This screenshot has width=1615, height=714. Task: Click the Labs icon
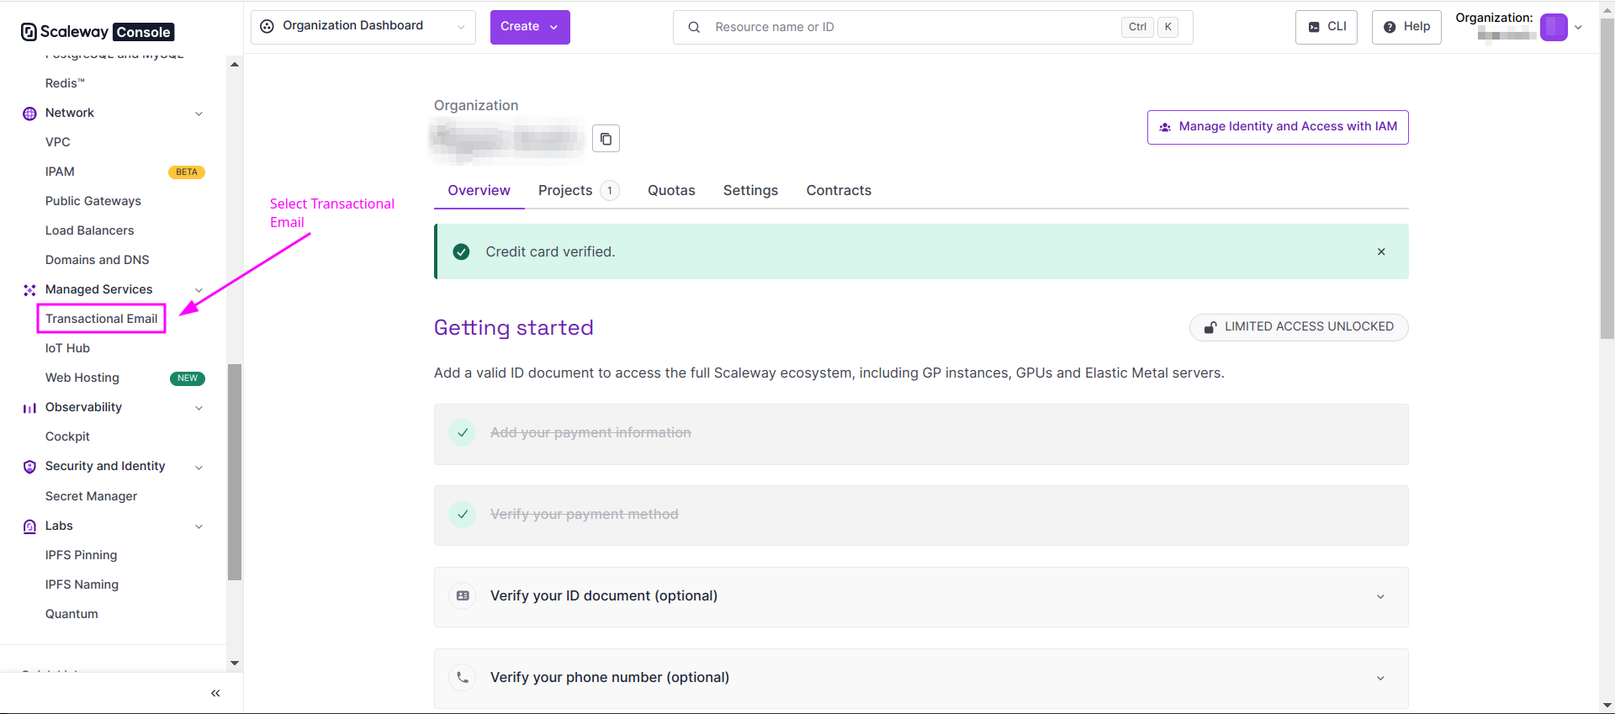pos(29,526)
